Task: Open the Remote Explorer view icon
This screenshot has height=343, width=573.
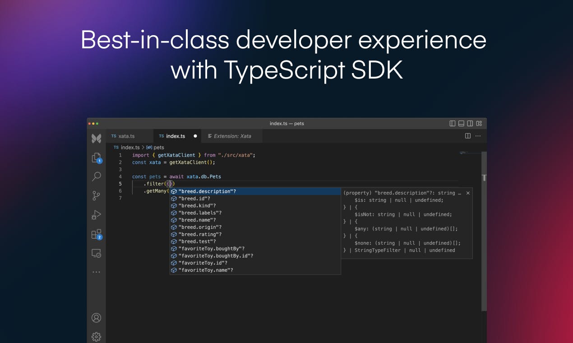Action: (96, 253)
